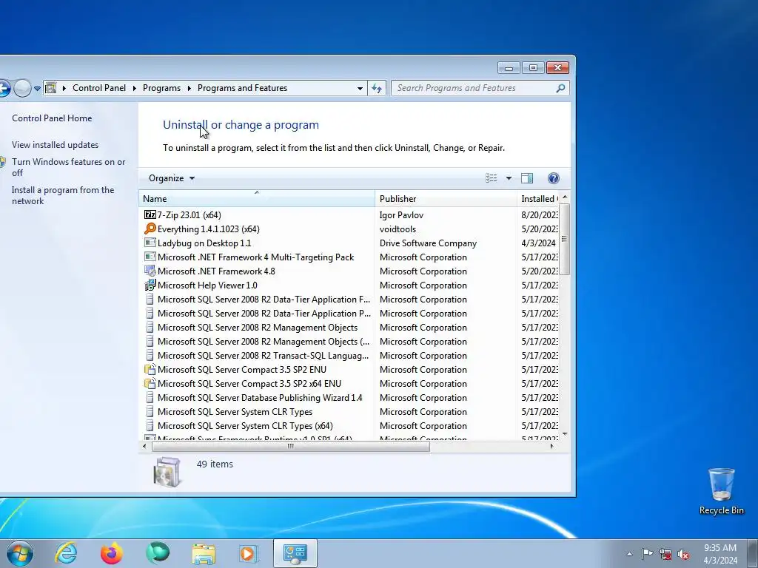Click the .NET Framework 4 Multi-Targeting Pack icon
Image resolution: width=758 pixels, height=568 pixels.
pyautogui.click(x=150, y=257)
